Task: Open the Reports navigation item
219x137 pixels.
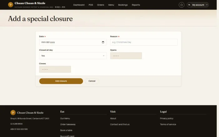Action: pyautogui.click(x=136, y=5)
